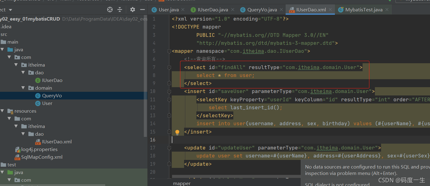Hide the Project tool window

pyautogui.click(x=143, y=10)
